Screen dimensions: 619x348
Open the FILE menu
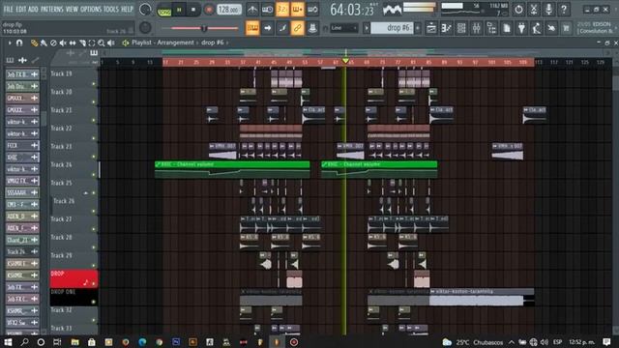8,9
